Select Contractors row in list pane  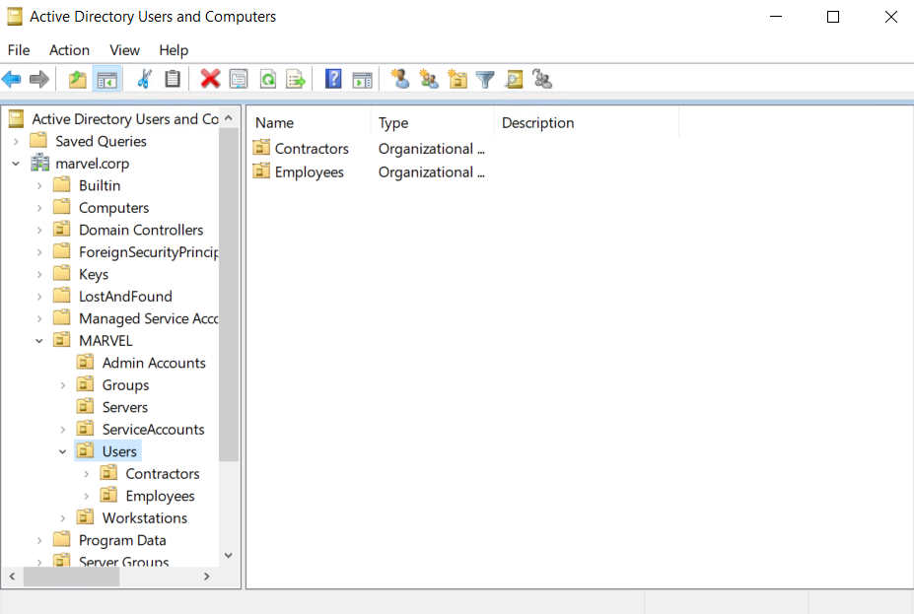(312, 149)
